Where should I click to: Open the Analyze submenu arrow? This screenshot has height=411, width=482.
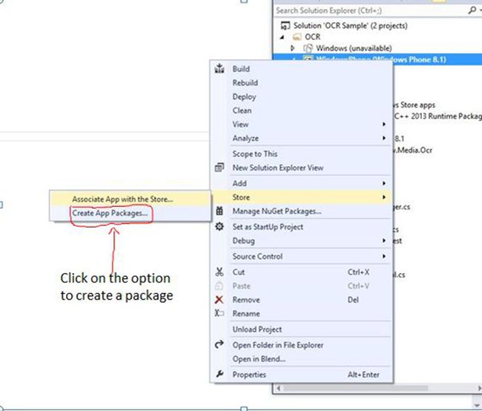click(384, 138)
